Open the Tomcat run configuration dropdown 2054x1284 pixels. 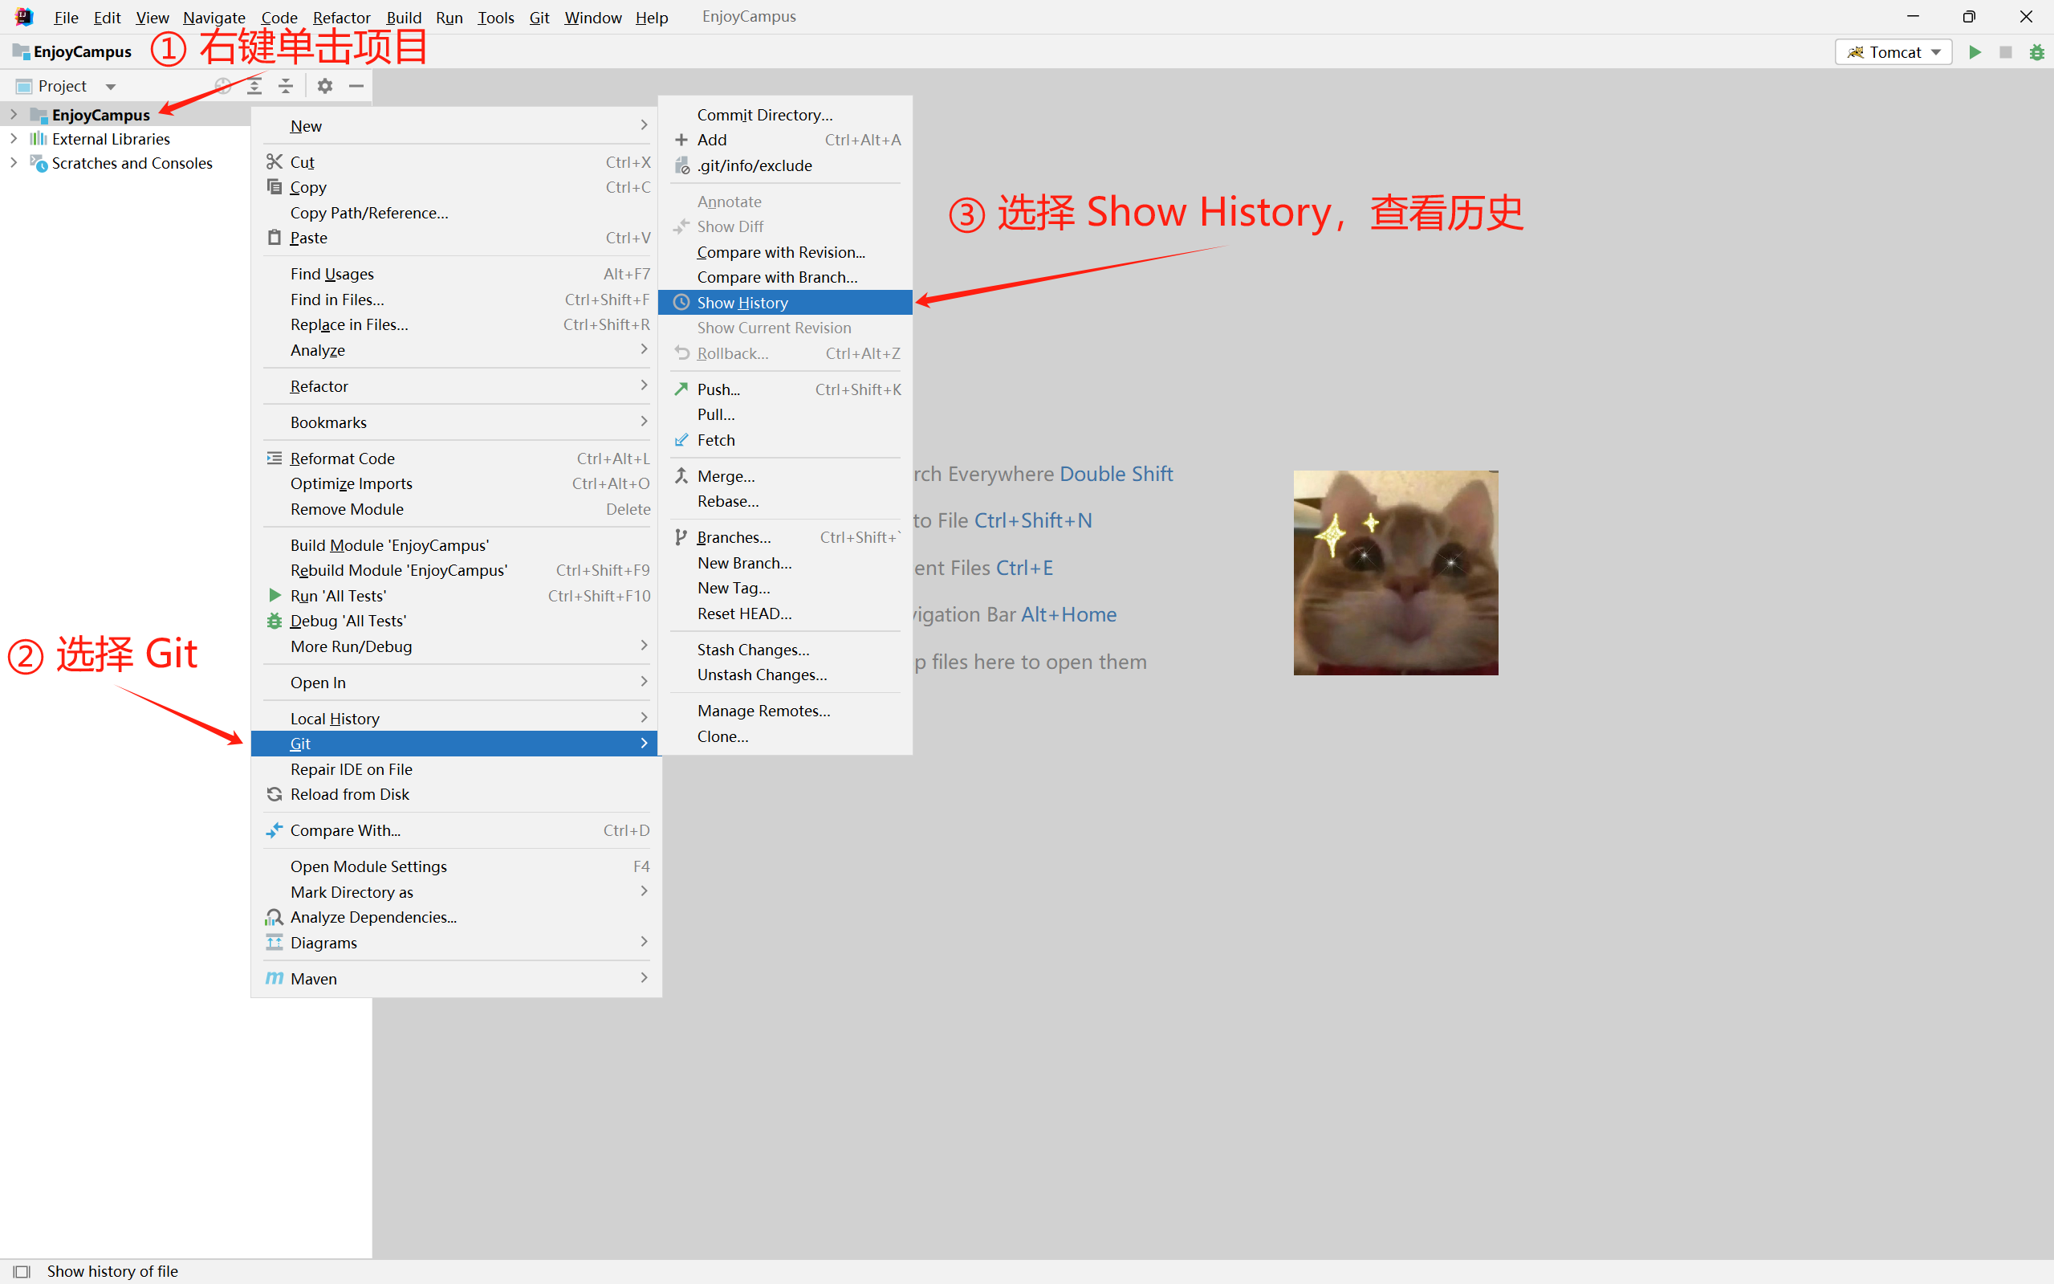[1893, 52]
